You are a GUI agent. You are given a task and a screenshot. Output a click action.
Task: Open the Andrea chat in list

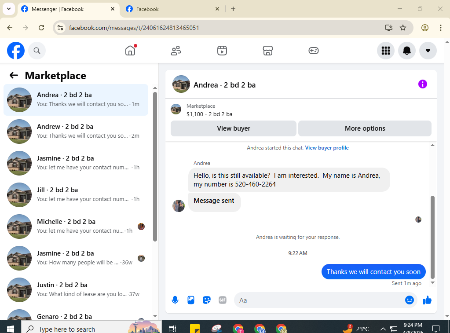pyautogui.click(x=76, y=99)
